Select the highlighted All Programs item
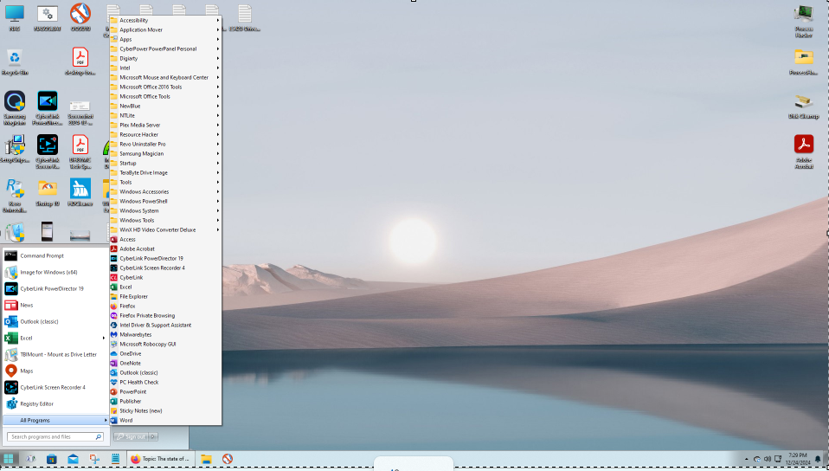This screenshot has height=471, width=829. tap(55, 420)
